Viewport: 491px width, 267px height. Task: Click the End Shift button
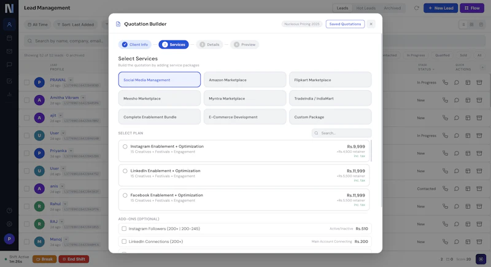74,259
